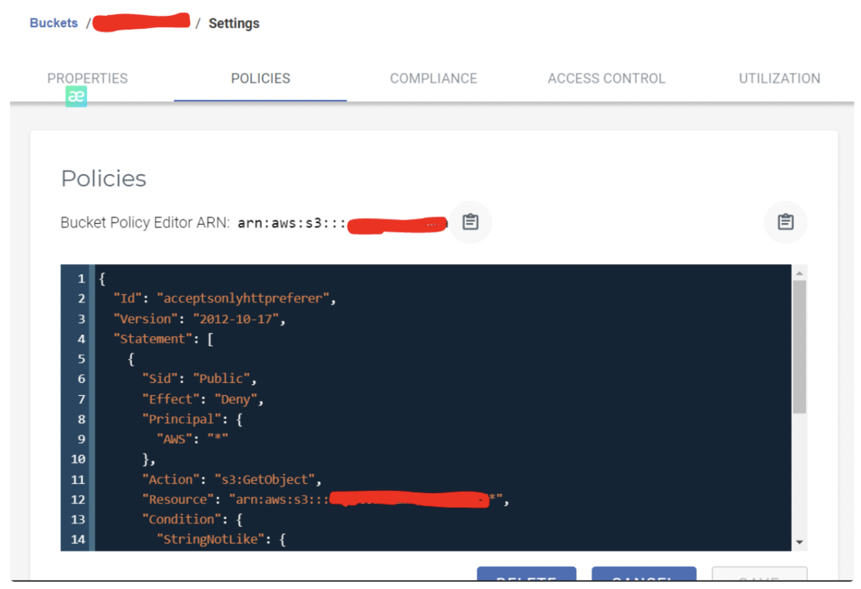Click the "Condition": { line

click(192, 519)
